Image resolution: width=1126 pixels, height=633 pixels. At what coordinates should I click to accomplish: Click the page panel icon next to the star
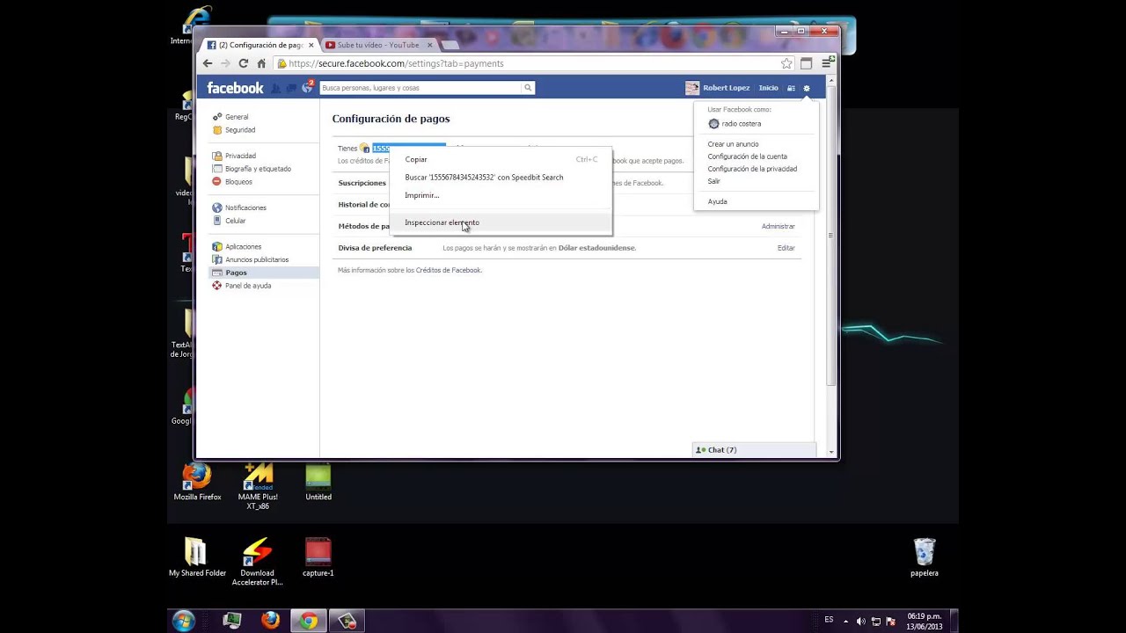coord(806,63)
